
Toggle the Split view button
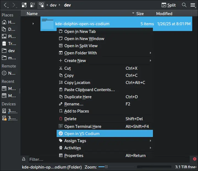point(169,5)
